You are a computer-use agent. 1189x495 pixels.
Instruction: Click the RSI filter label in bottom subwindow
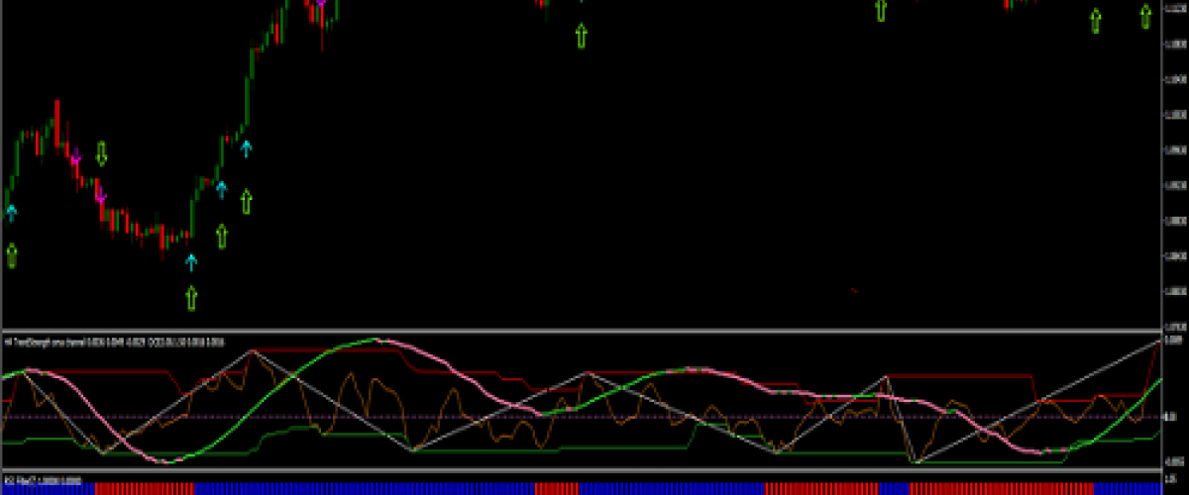tap(42, 478)
